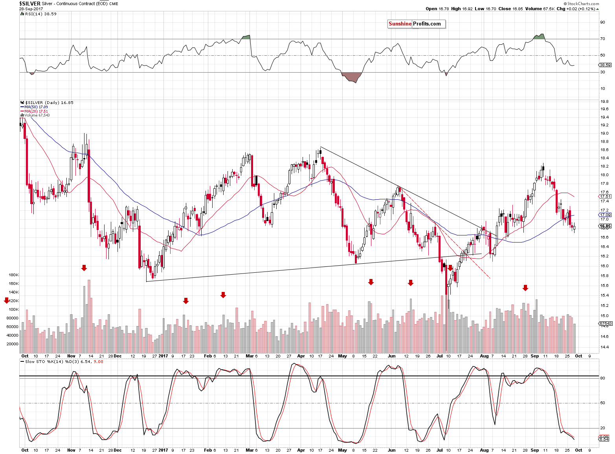Click the 20000 label on the volume axis
Image resolution: width=615 pixels, height=454 pixels.
pos(13,344)
